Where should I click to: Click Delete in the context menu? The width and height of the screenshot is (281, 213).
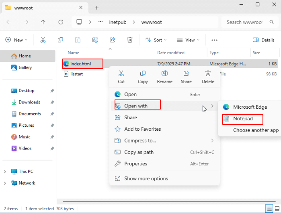[x=208, y=77]
